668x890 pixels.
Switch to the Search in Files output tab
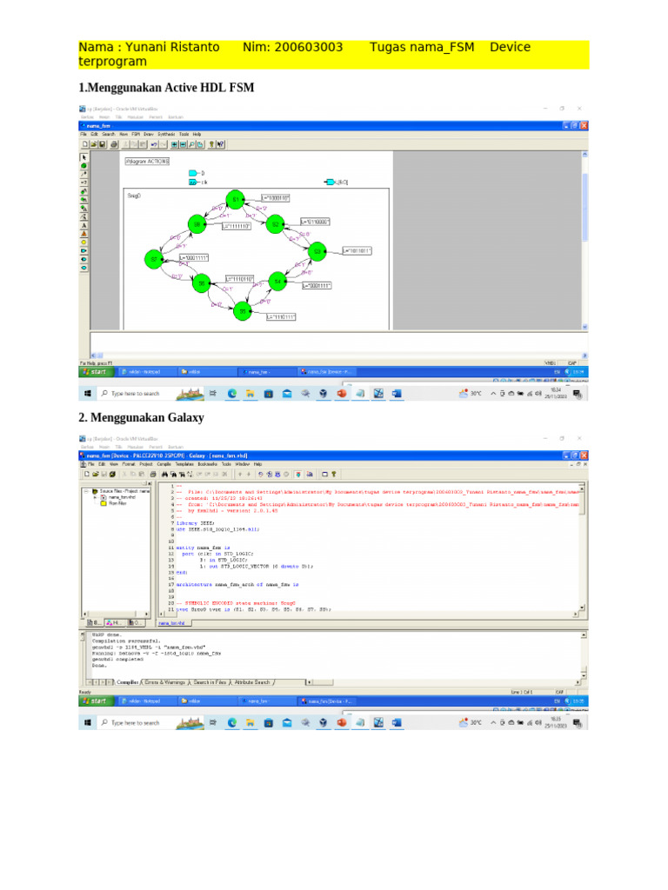210,682
